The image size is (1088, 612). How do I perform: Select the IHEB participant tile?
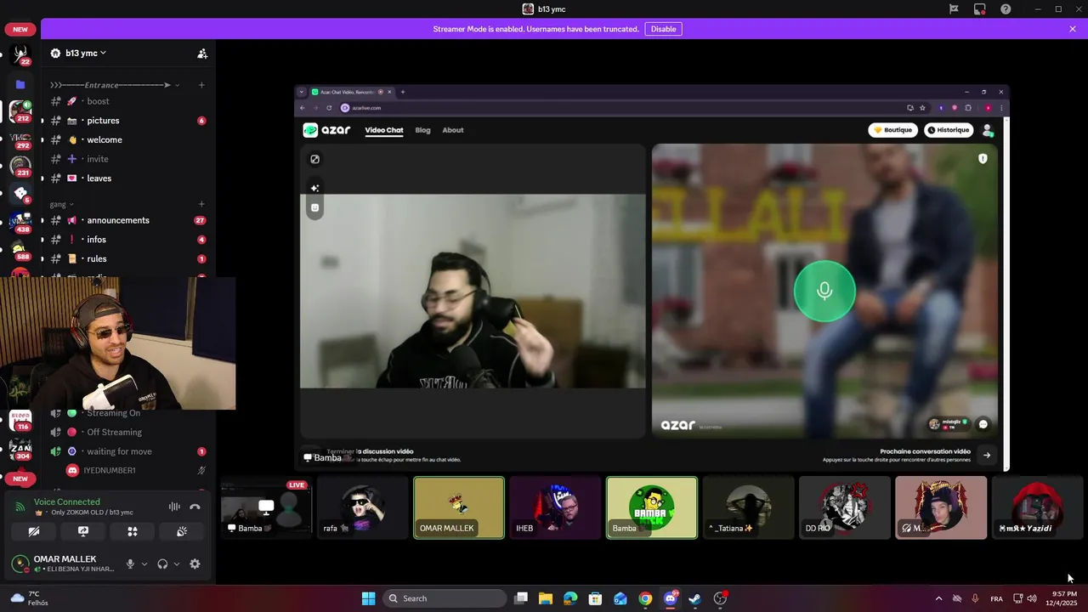(x=555, y=508)
